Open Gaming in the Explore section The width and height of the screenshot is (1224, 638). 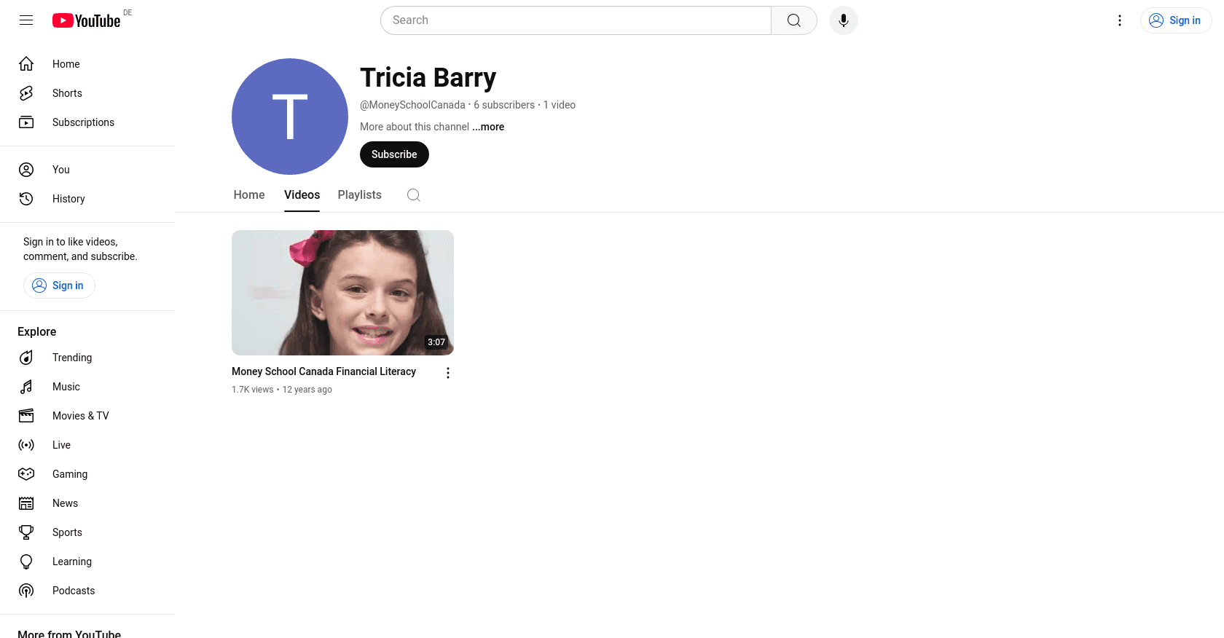point(70,474)
